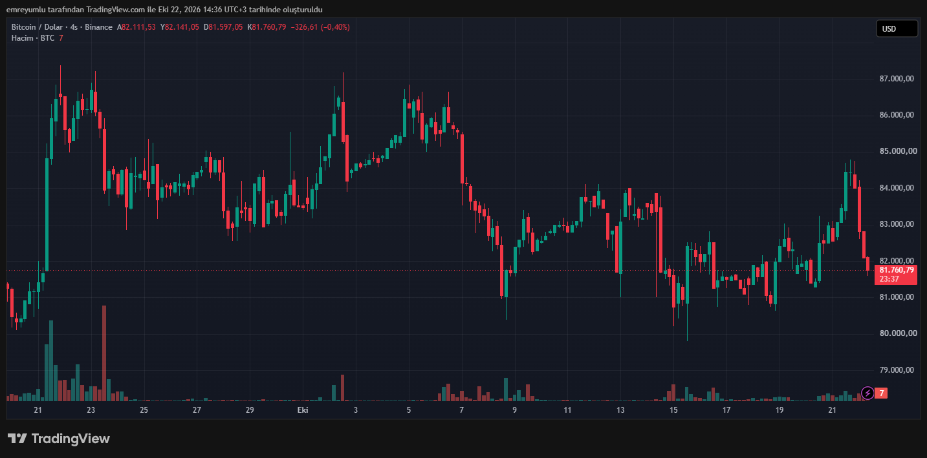The height and width of the screenshot is (458, 927).
Task: Click the 84.000,00 price axis label
Action: (897, 188)
